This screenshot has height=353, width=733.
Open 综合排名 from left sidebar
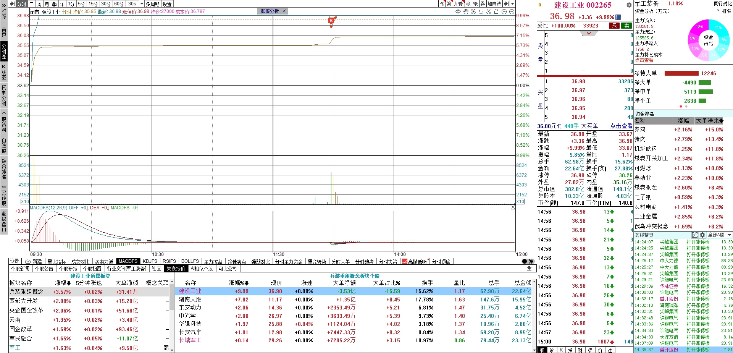click(x=4, y=168)
